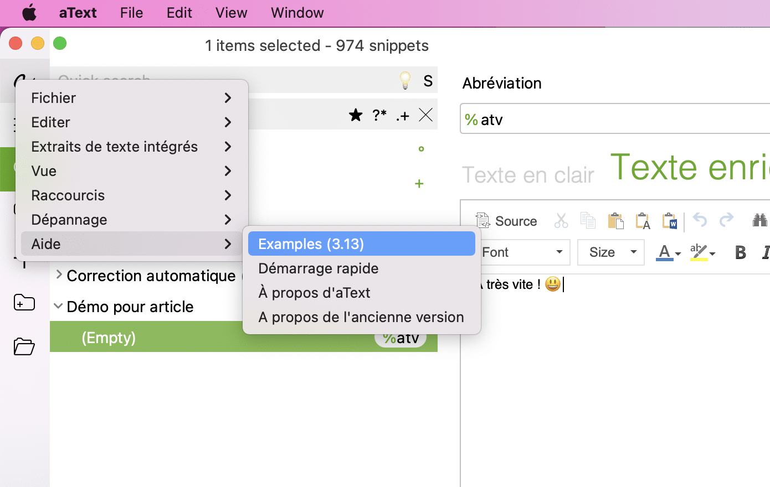
Task: Click the Abréviation input field
Action: (615, 118)
